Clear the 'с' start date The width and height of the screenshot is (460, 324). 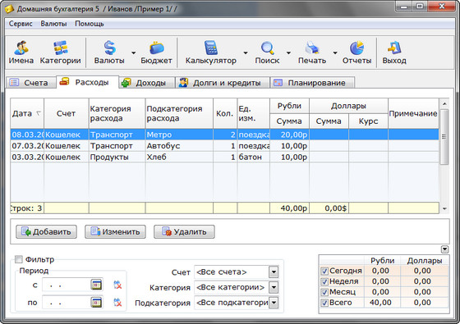pos(117,285)
